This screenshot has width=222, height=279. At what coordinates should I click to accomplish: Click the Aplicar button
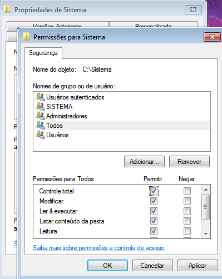click(198, 266)
